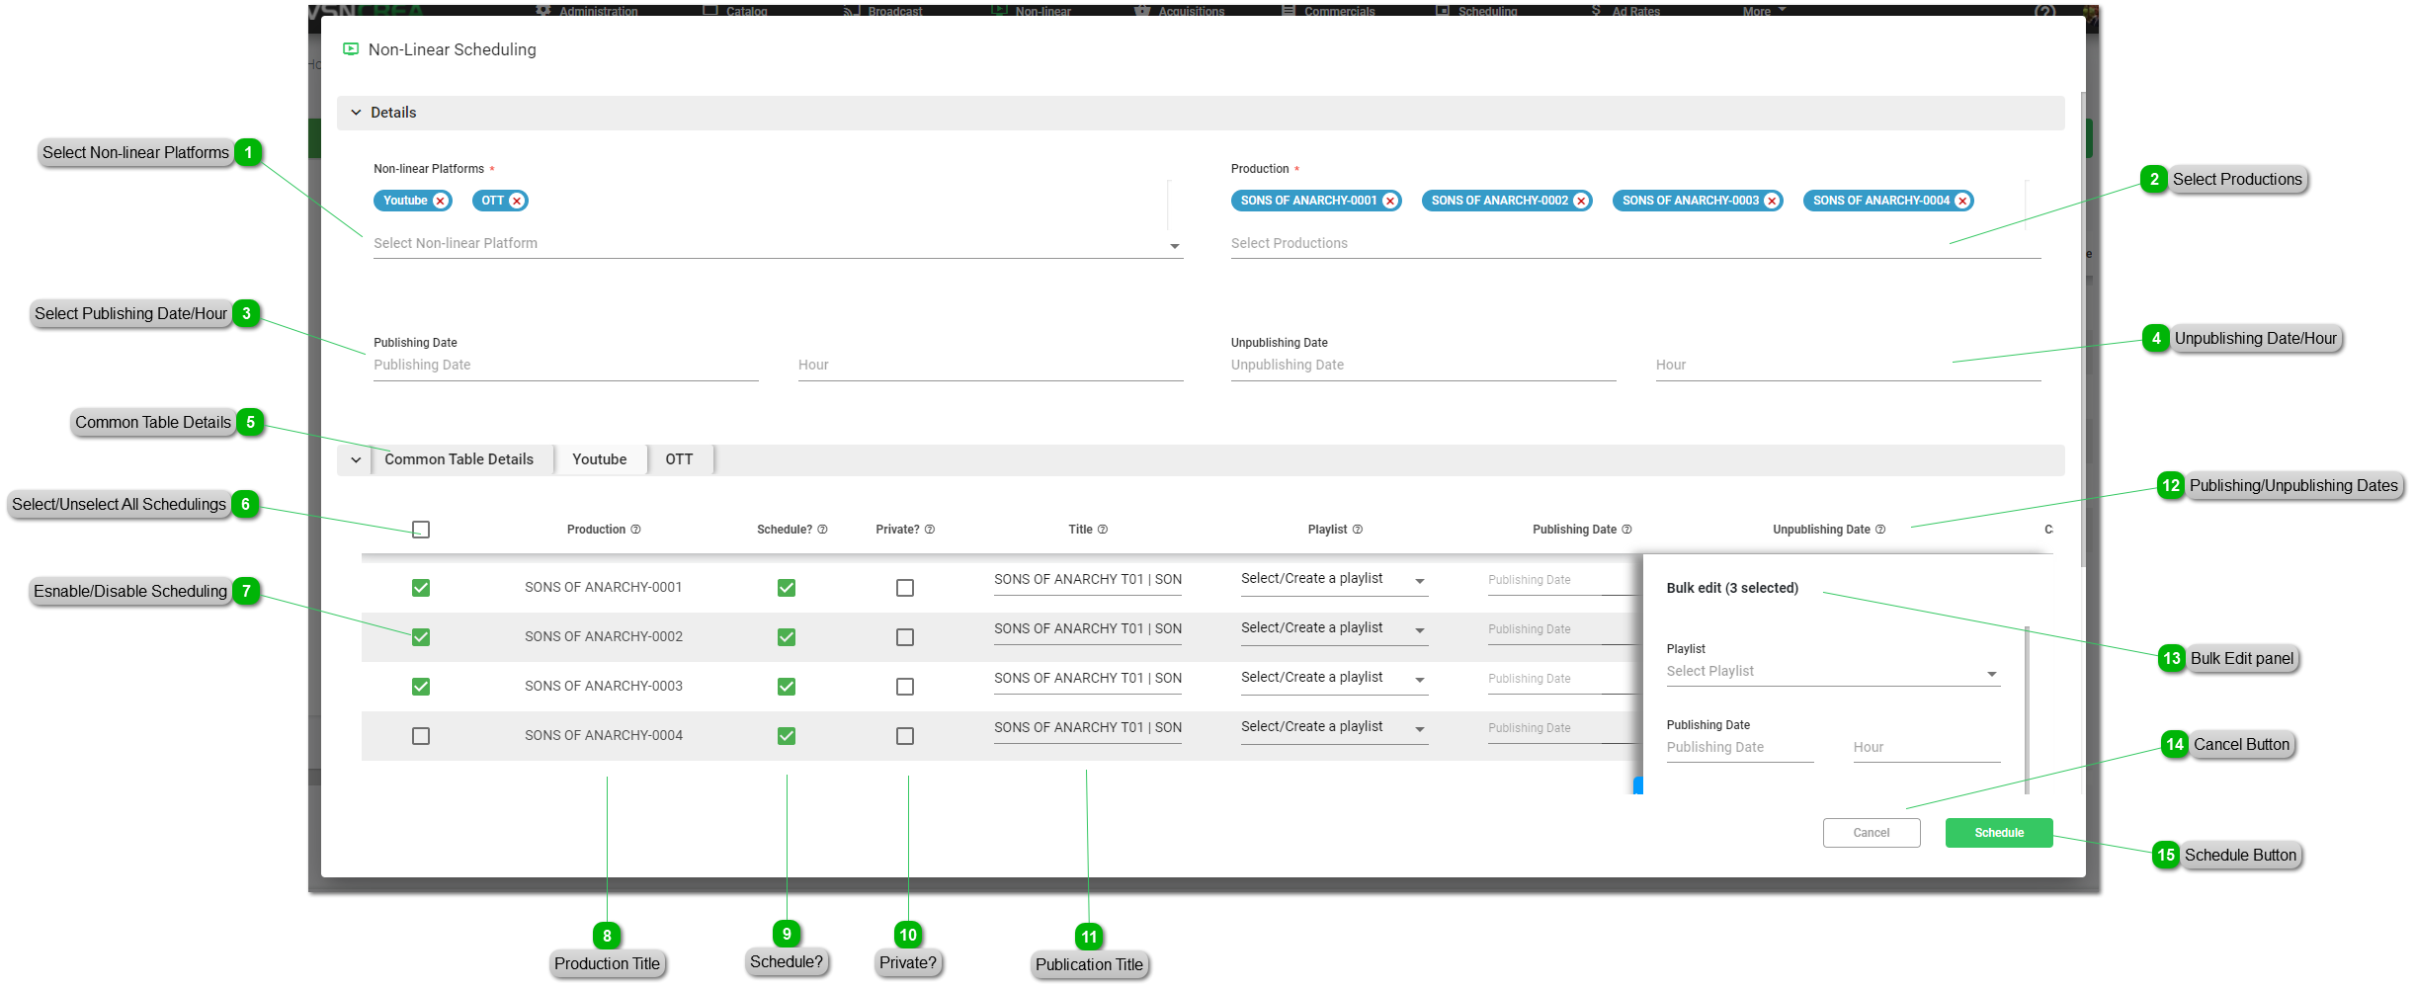
Task: Switch to the OTT tab
Action: (679, 459)
